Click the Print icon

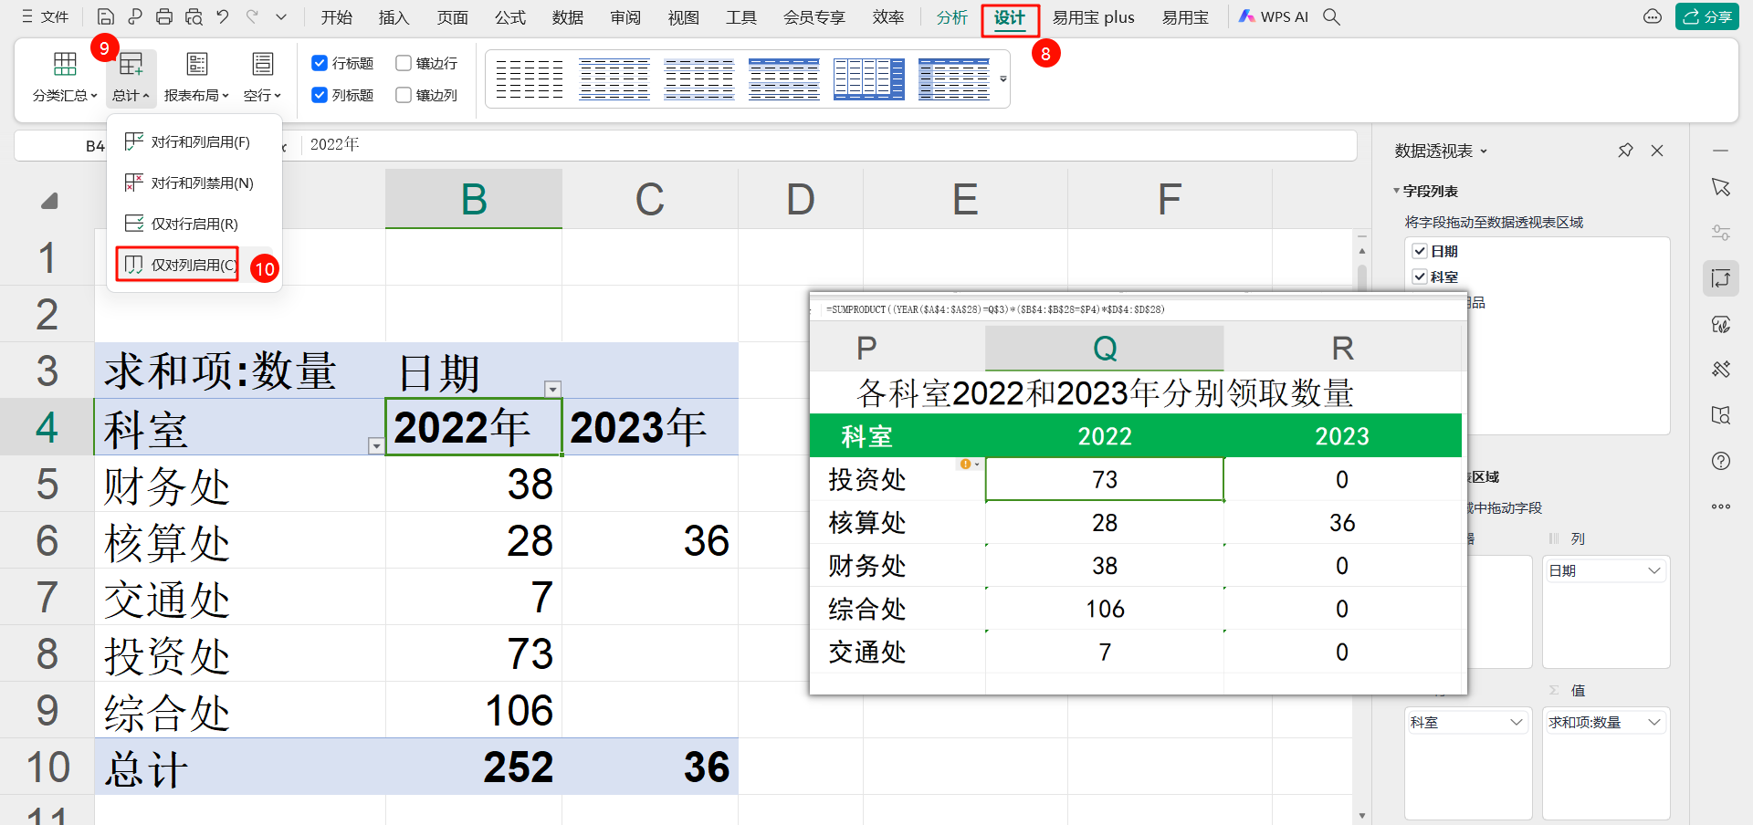click(x=164, y=17)
